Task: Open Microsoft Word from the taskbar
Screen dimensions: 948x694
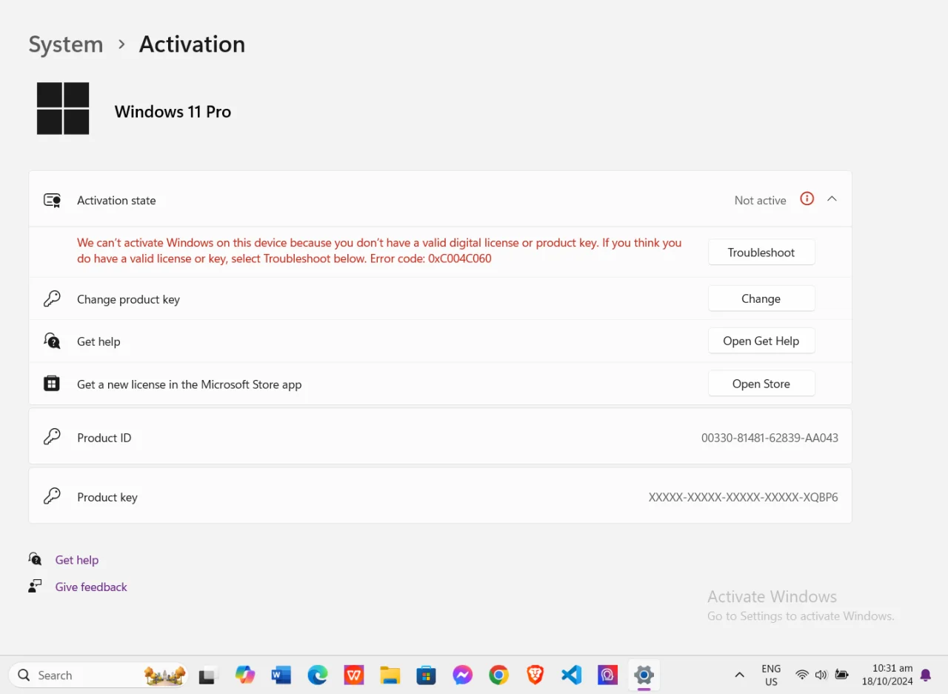Action: [x=281, y=675]
